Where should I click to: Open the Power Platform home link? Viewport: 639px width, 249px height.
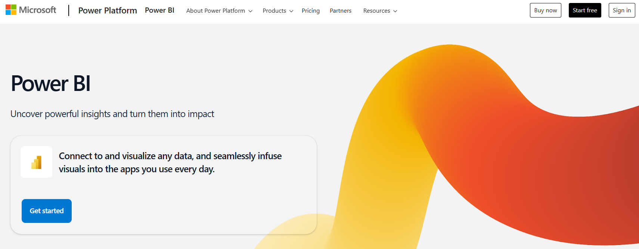tap(108, 10)
